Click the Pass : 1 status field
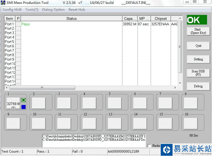The height and width of the screenshot is (156, 212). [54, 151]
